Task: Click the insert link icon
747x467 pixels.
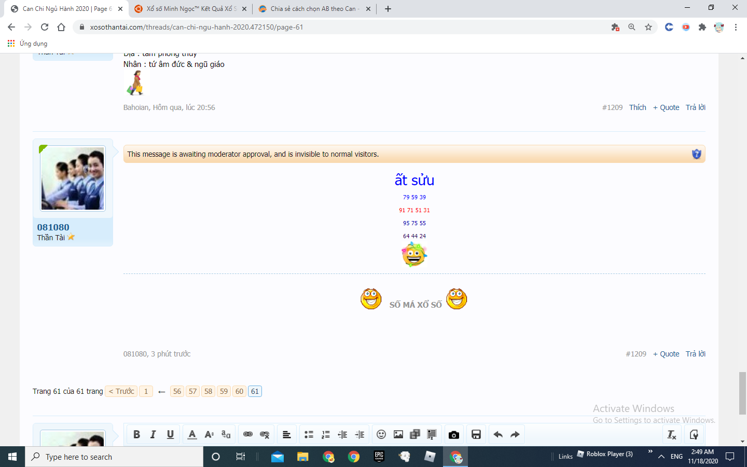Action: pyautogui.click(x=248, y=434)
